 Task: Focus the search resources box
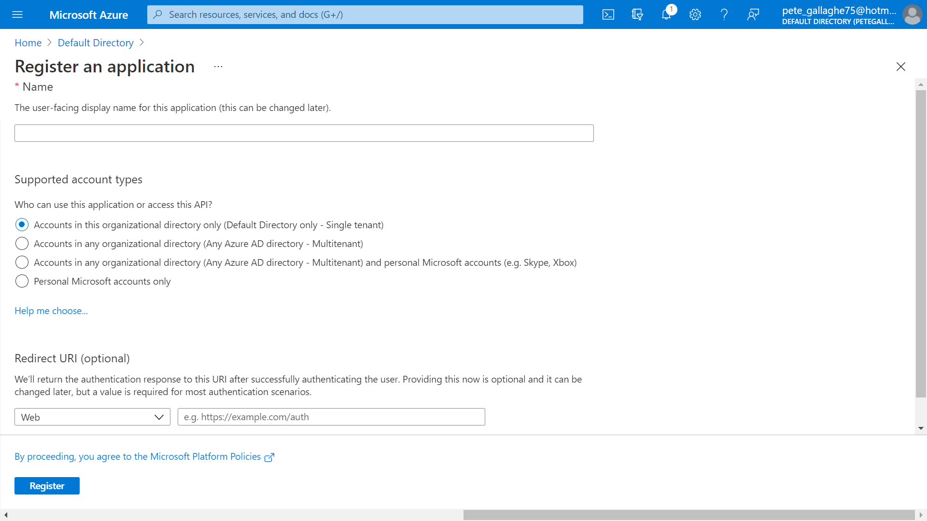click(x=365, y=14)
